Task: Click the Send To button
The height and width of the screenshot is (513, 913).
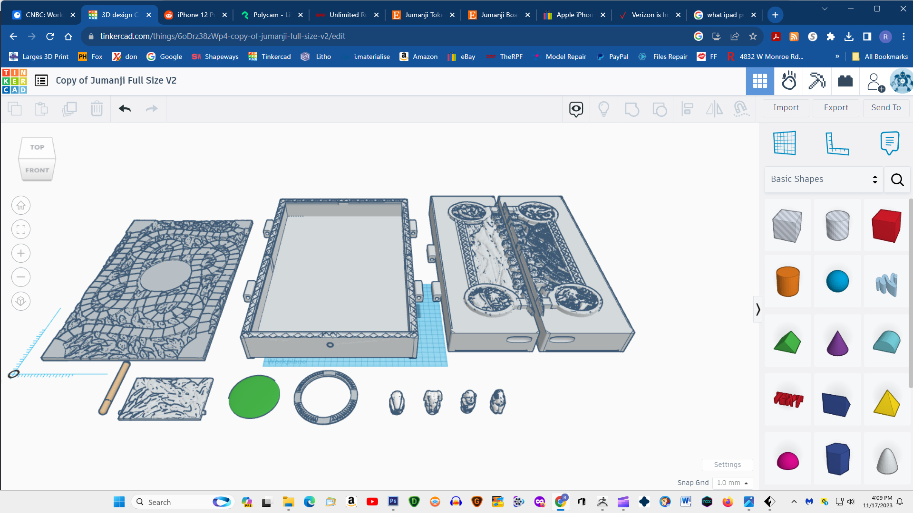Action: (886, 108)
